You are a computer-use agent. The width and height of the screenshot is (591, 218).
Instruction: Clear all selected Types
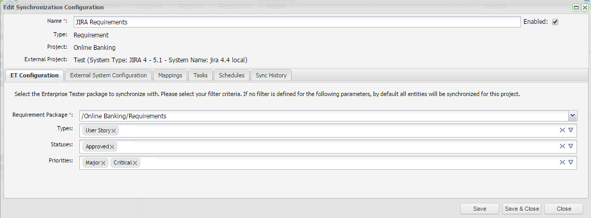[562, 130]
